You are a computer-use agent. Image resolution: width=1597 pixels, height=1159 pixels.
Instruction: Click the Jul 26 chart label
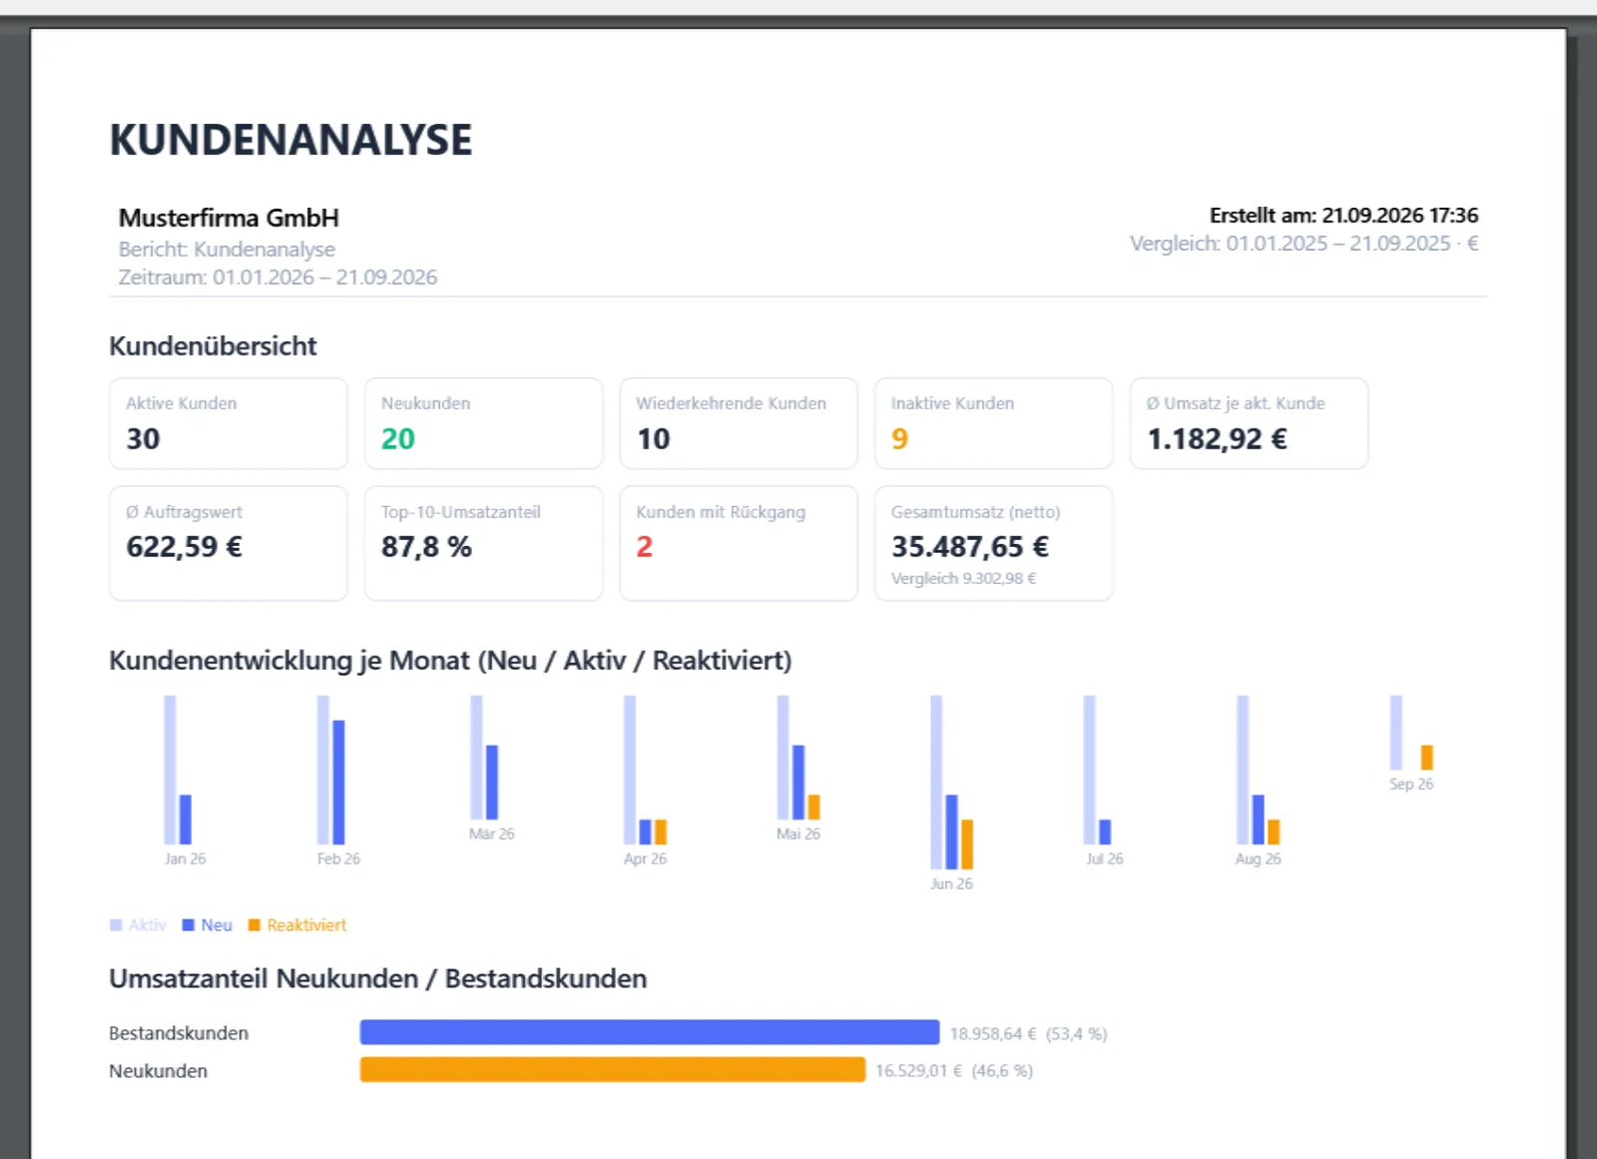pyautogui.click(x=1105, y=859)
